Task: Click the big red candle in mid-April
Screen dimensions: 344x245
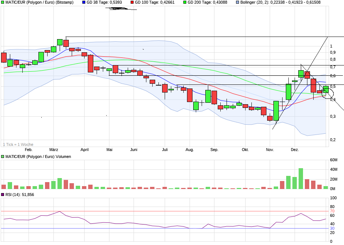Action: (x=90, y=64)
